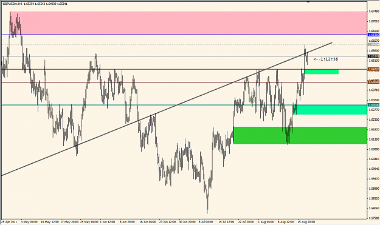Screen dimensions: 380x225
Task: Click the 30 Jun 20:00 time label
Action: [187, 221]
